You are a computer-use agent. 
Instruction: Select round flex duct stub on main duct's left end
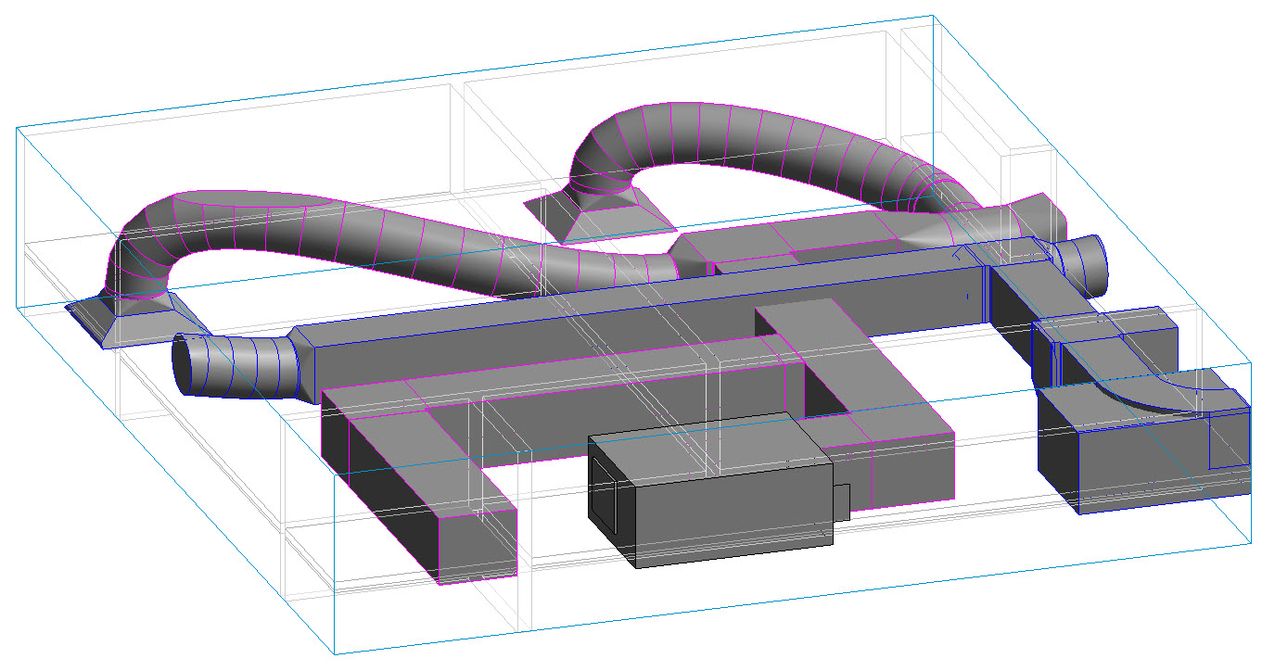pyautogui.click(x=236, y=367)
